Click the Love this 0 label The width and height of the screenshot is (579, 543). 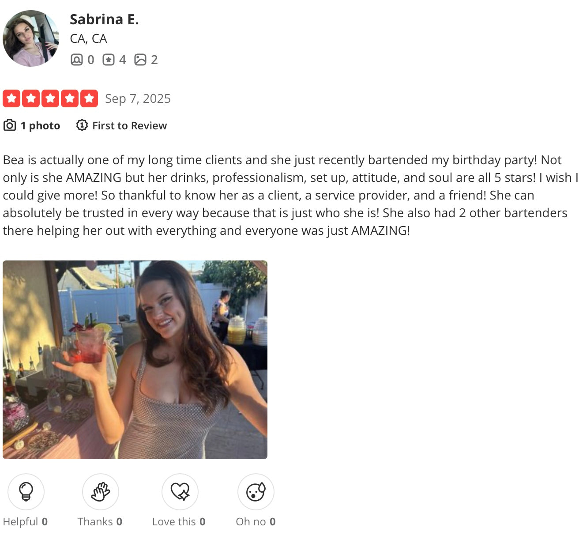pyautogui.click(x=179, y=522)
